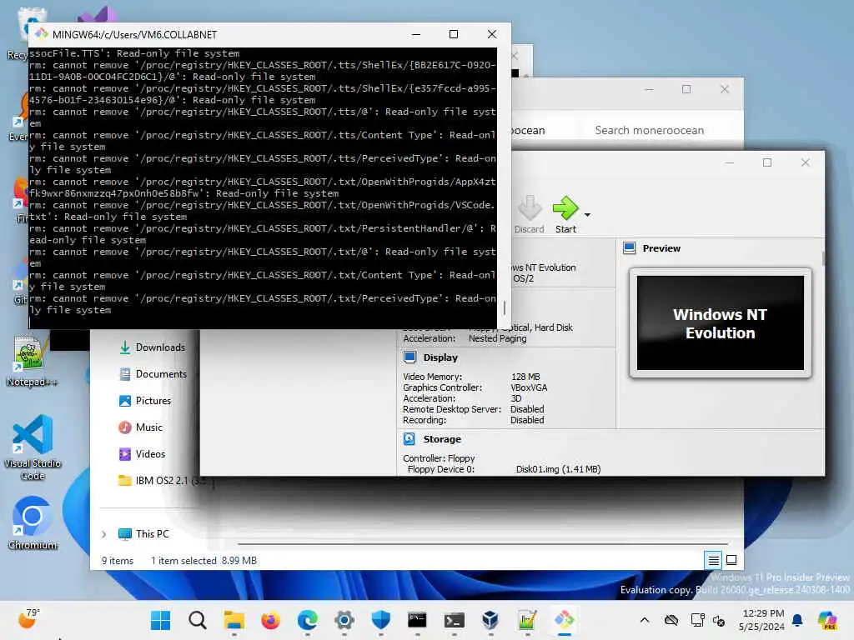Click the Display section title
854x640 pixels.
pyautogui.click(x=440, y=357)
